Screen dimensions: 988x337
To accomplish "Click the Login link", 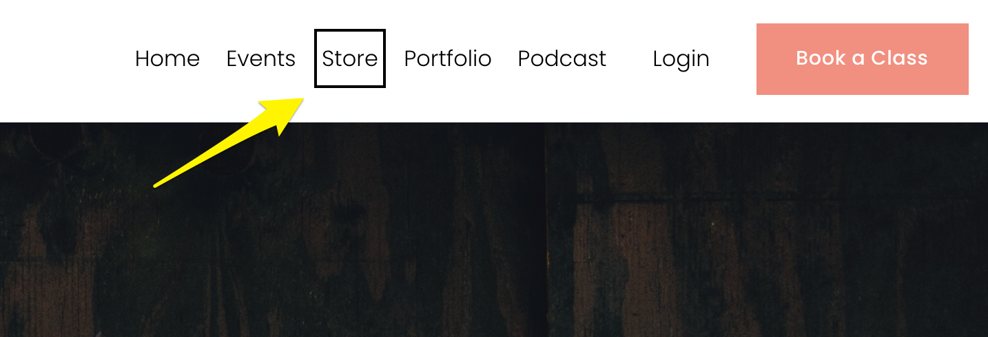I will [681, 59].
